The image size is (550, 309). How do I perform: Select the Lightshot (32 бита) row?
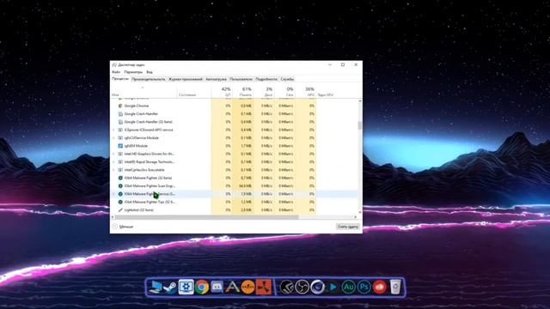point(234,209)
